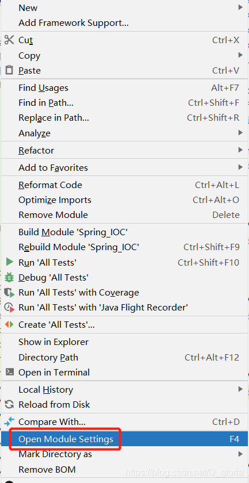Click the clipboard Paste icon
Viewport: 249px width, 483px height.
pos(9,70)
